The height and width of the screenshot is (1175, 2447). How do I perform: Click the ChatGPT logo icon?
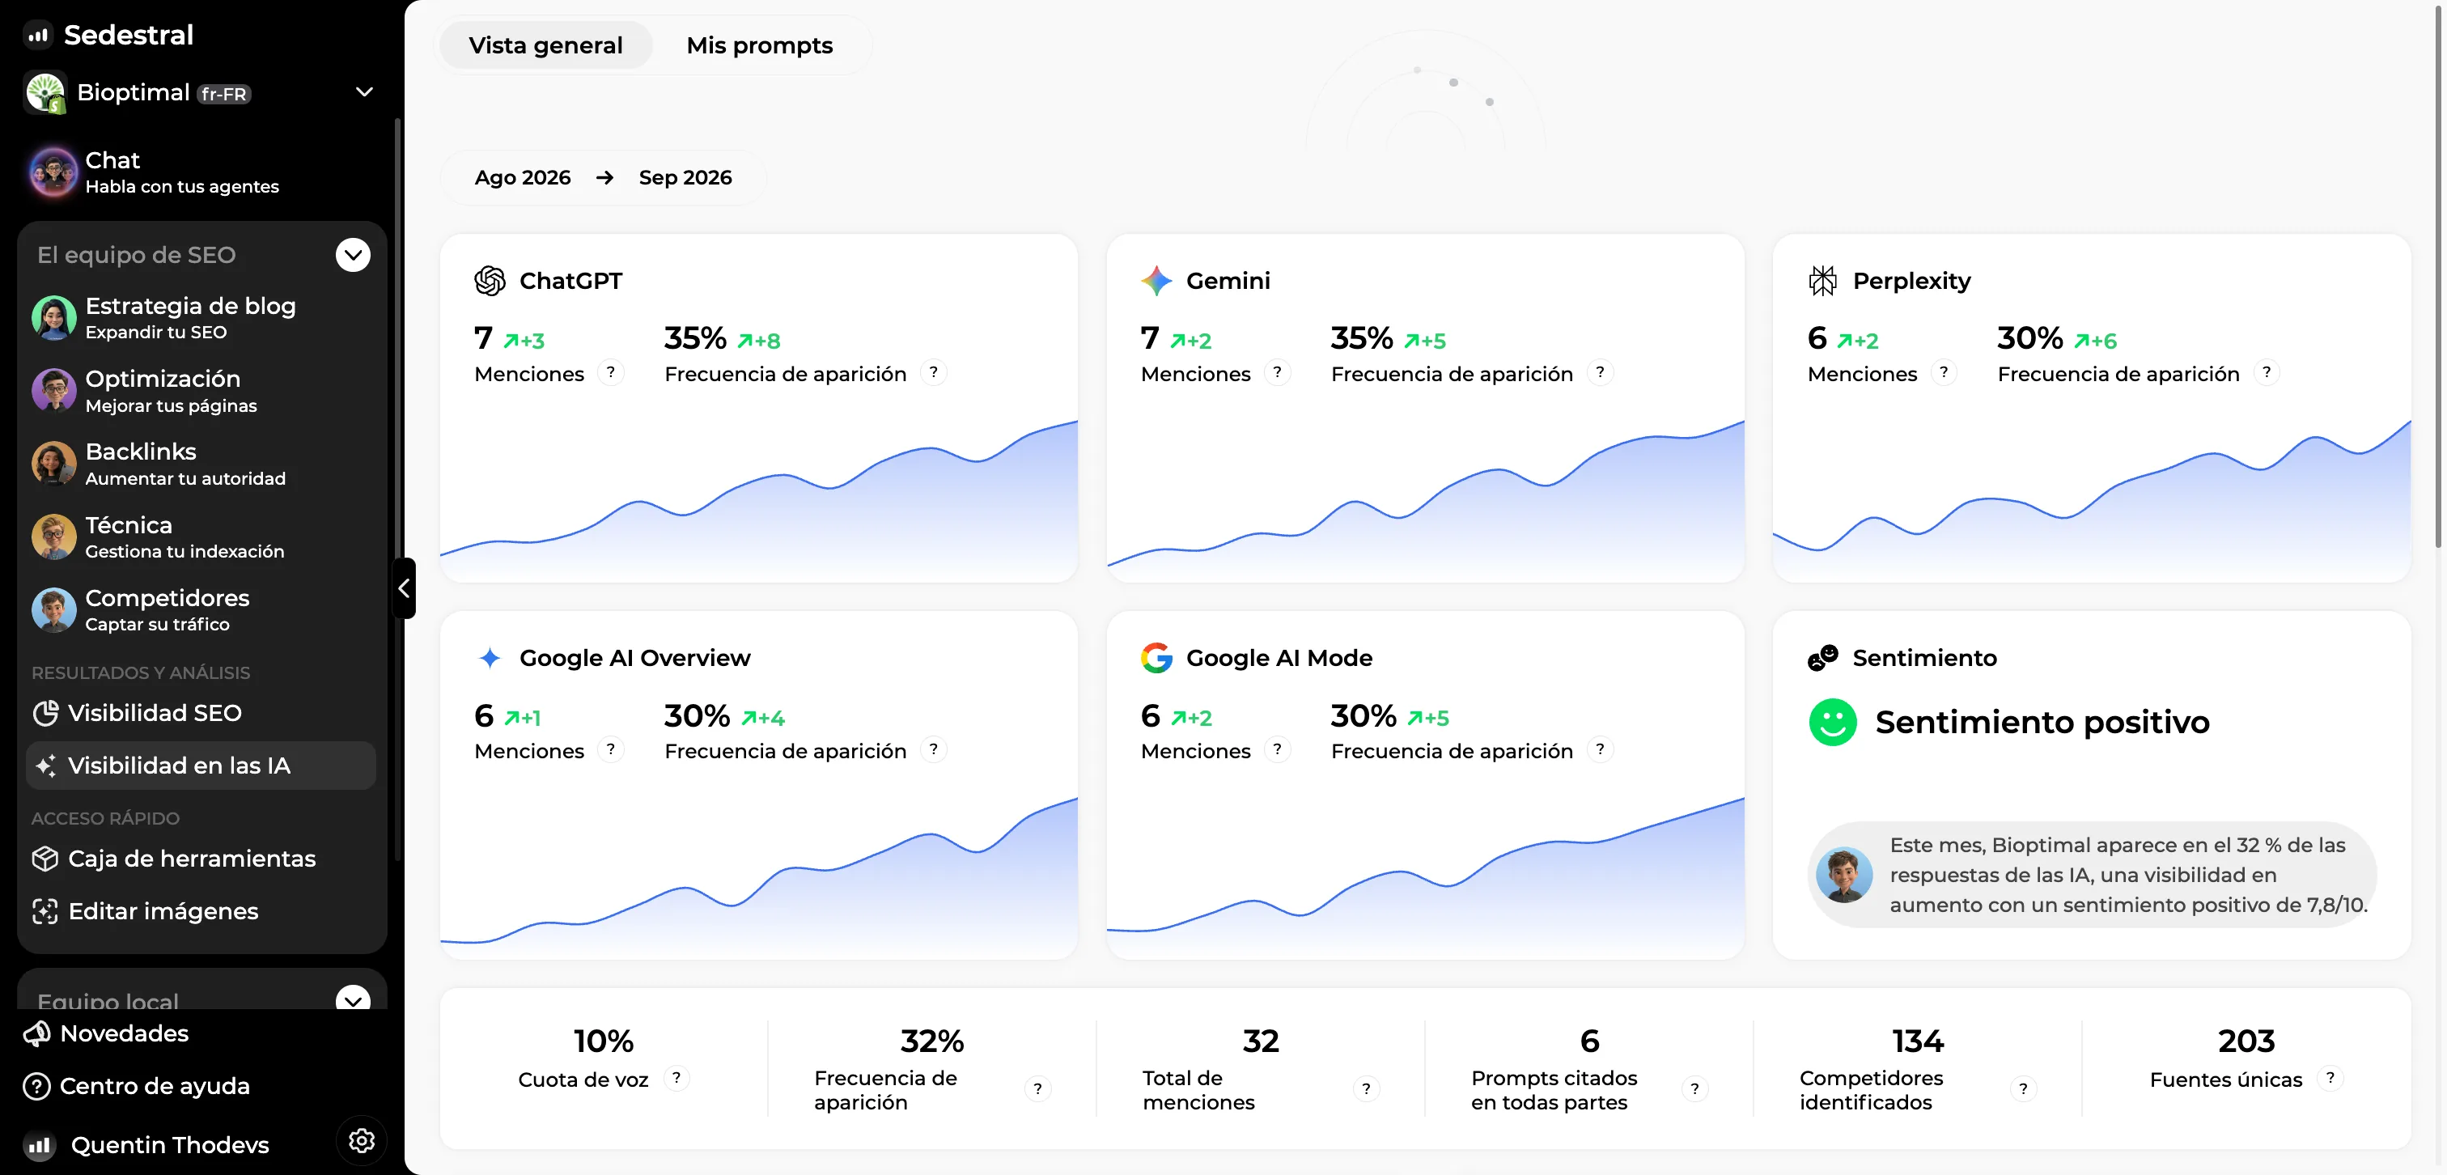point(490,281)
